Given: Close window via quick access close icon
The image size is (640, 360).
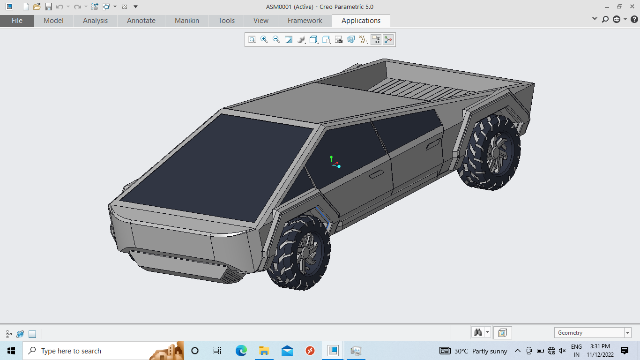Looking at the screenshot, I should pyautogui.click(x=124, y=7).
